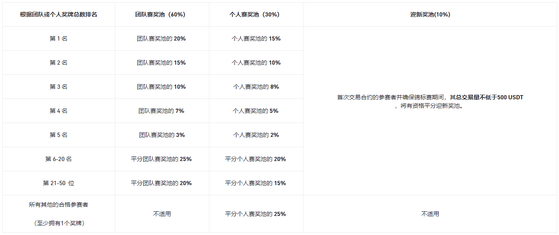Screen dimensions: 559x235
Task: Click the 平分团队赛奖池的 25% cell
Action: click(161, 159)
